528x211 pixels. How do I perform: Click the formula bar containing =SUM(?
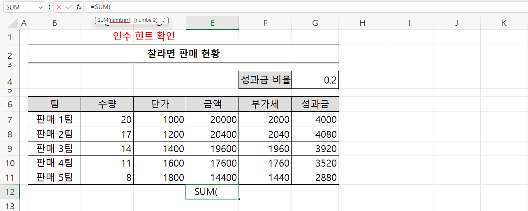coord(306,7)
